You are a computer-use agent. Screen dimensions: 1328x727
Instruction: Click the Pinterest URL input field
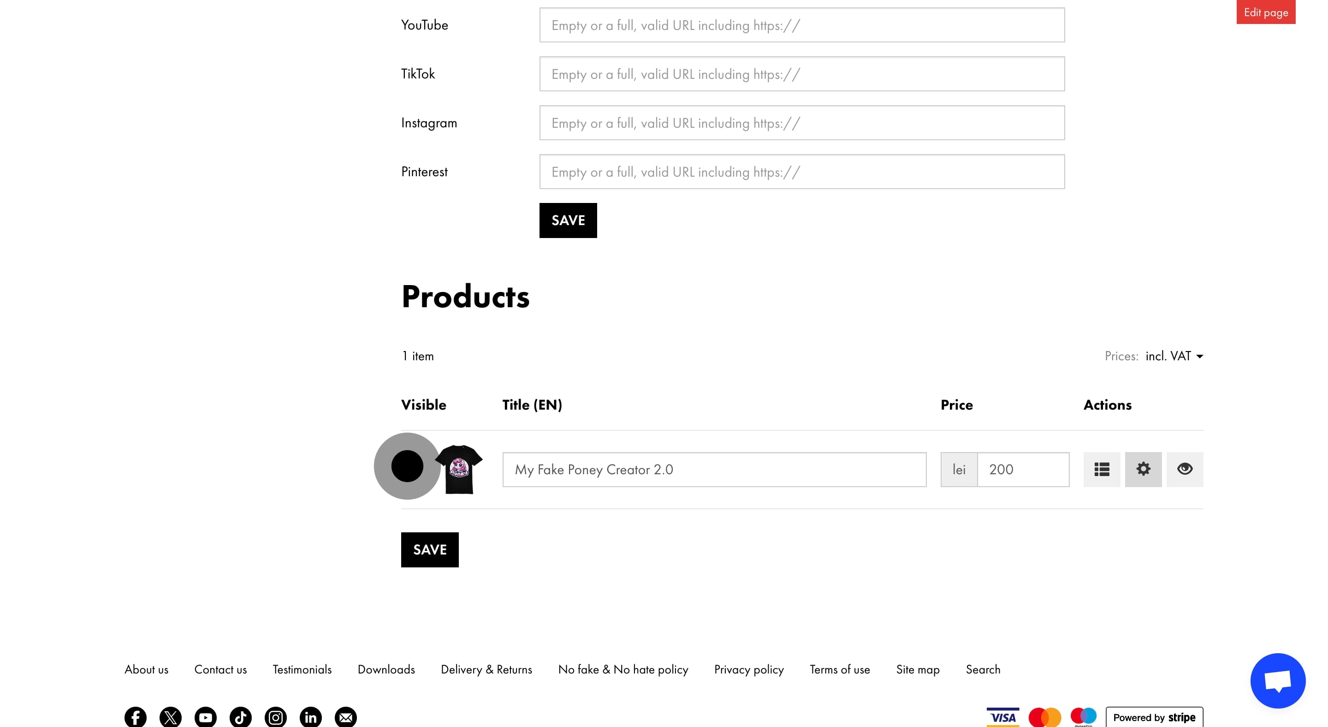click(802, 172)
